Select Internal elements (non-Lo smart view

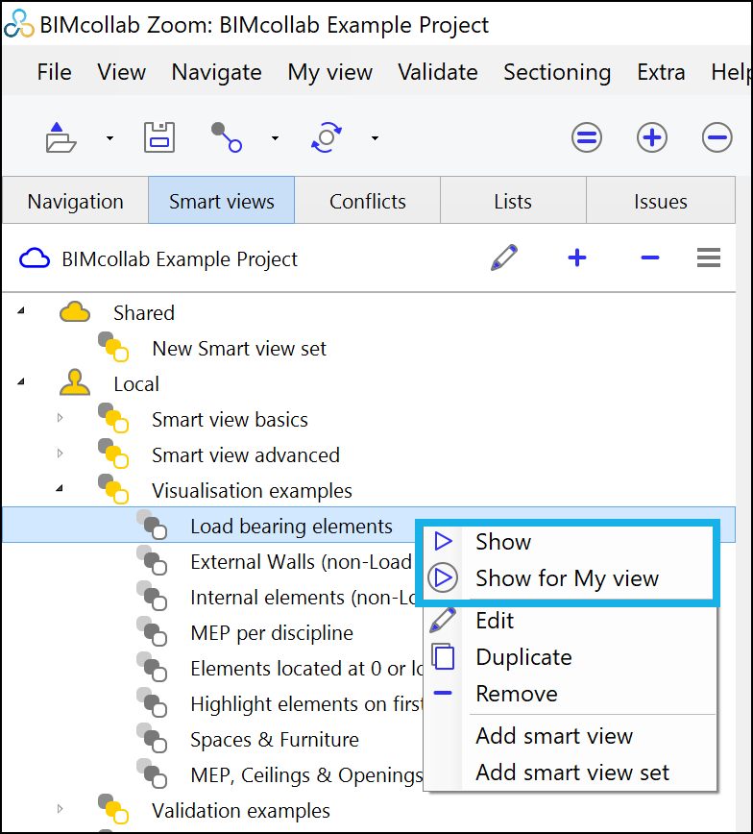click(x=303, y=598)
